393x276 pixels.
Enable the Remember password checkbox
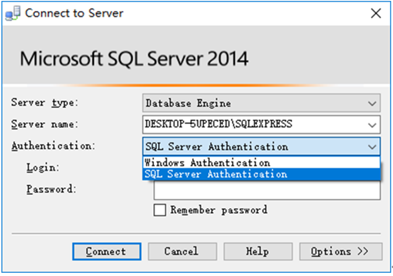(x=160, y=210)
